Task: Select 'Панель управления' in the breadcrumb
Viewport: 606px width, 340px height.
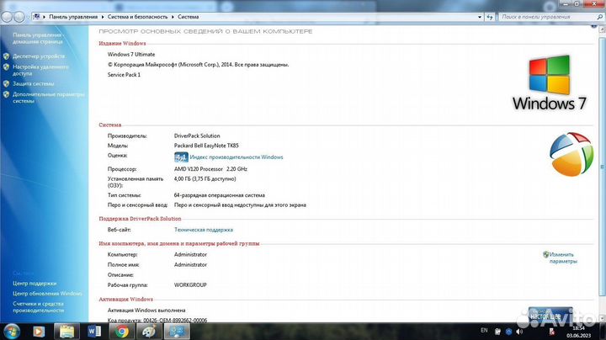Action: point(73,17)
